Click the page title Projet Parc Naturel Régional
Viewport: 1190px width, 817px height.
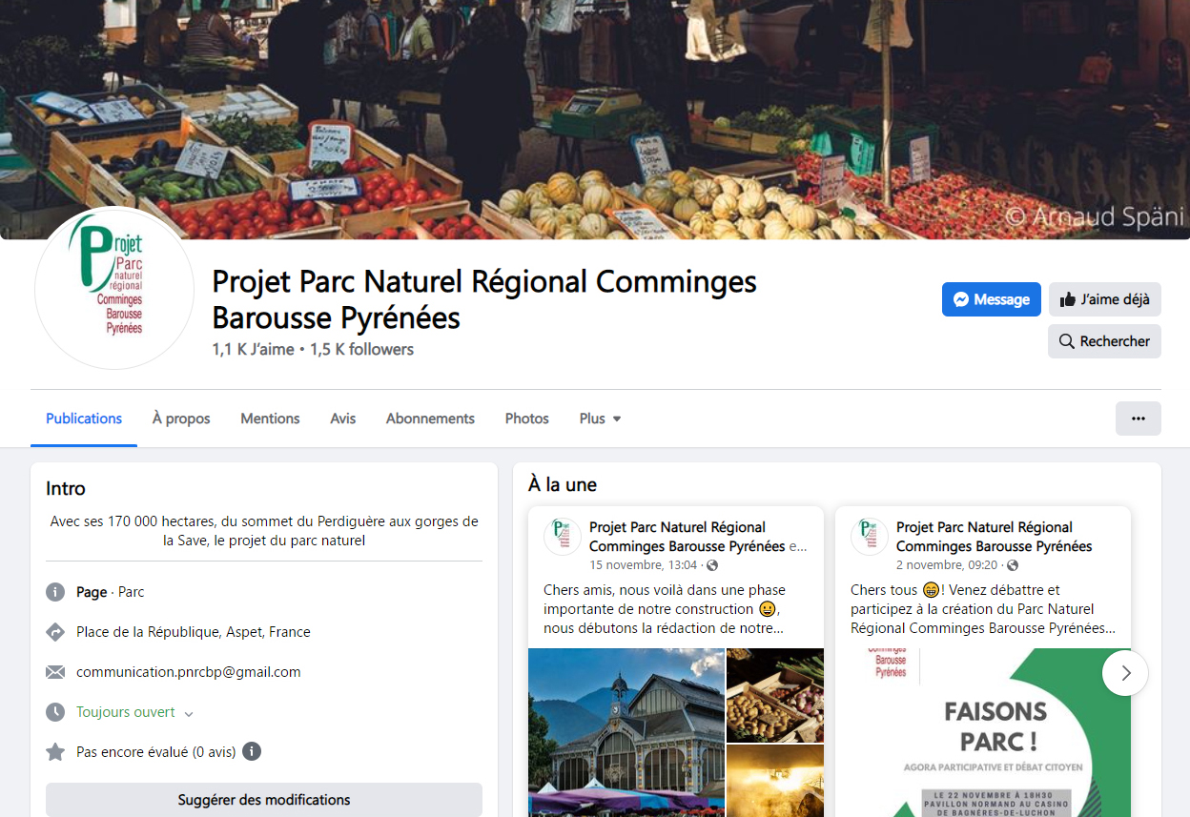click(x=484, y=299)
